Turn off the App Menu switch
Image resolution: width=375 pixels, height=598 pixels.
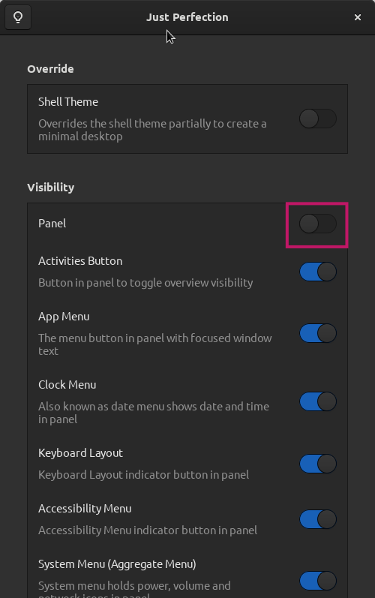(x=318, y=333)
